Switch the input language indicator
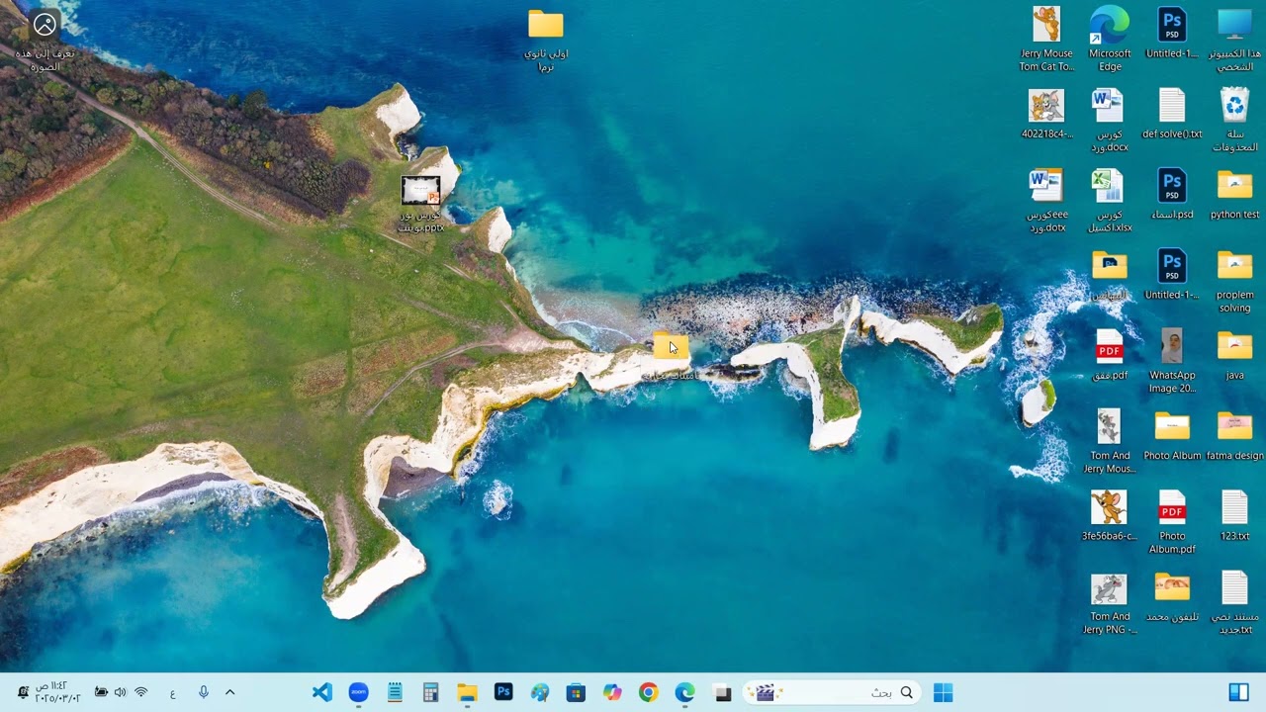 pyautogui.click(x=172, y=693)
